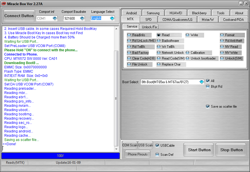This screenshot has width=250, height=172.
Task: Click the log scrollbar up arrow
Action: (116, 29)
